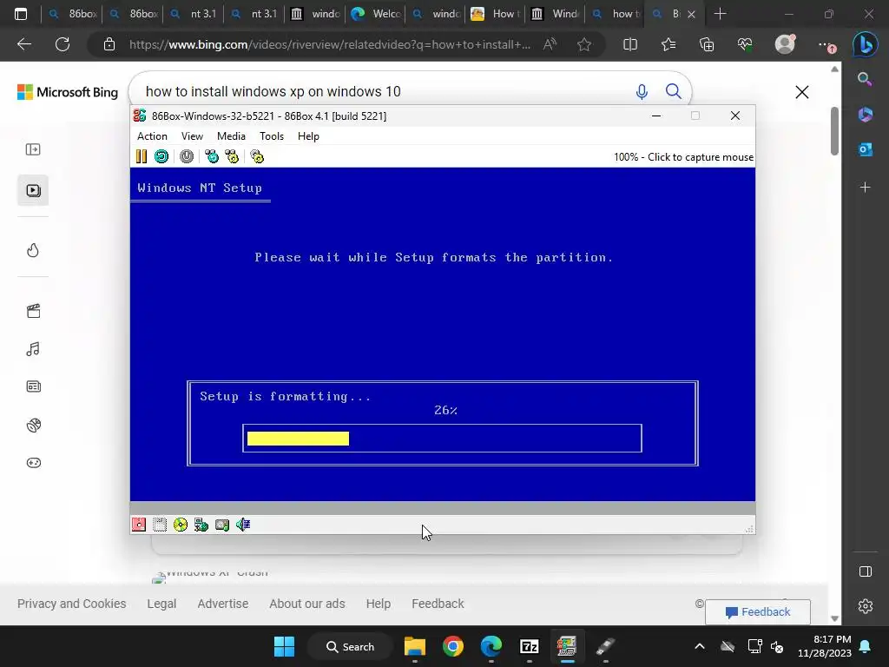Click the CD-ROM status bar icon
889x667 pixels.
[181, 525]
